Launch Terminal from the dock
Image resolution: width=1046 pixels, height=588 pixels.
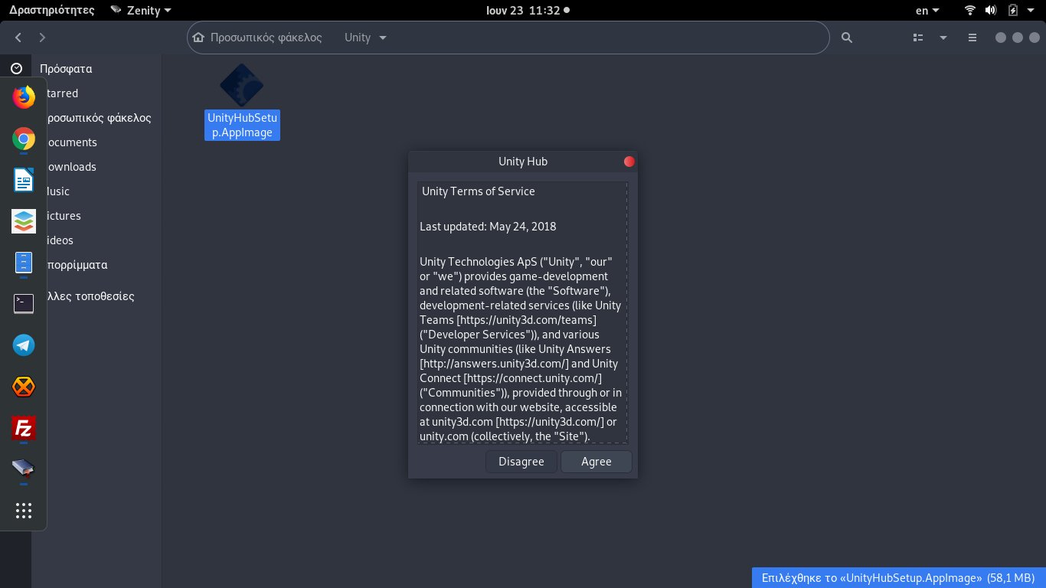coord(24,304)
